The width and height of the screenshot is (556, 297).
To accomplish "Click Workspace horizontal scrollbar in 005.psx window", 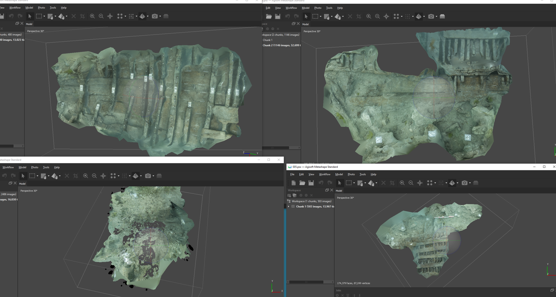I will [x=306, y=282].
